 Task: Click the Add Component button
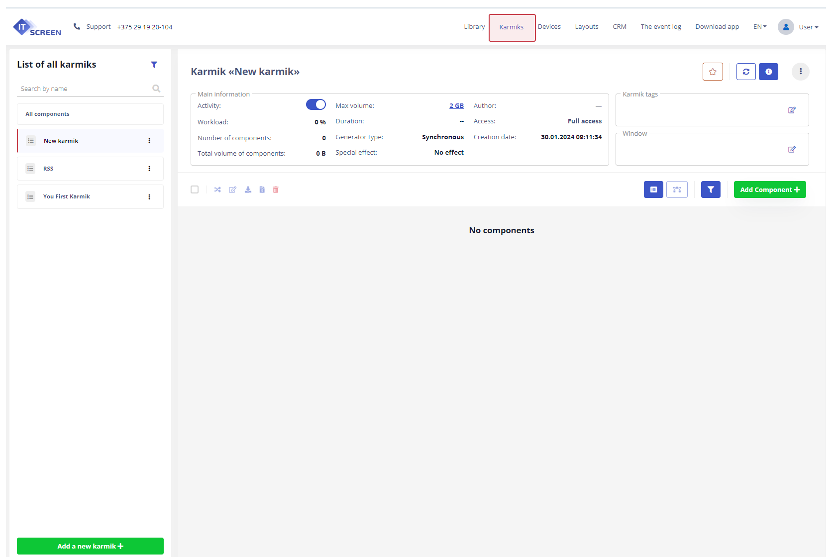[x=770, y=189]
